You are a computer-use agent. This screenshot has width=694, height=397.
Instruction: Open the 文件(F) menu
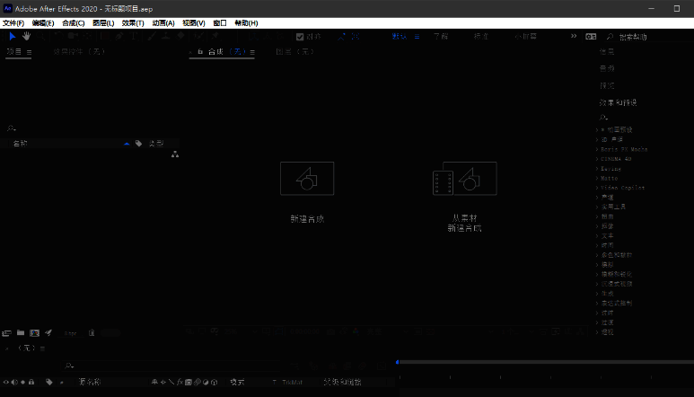13,23
